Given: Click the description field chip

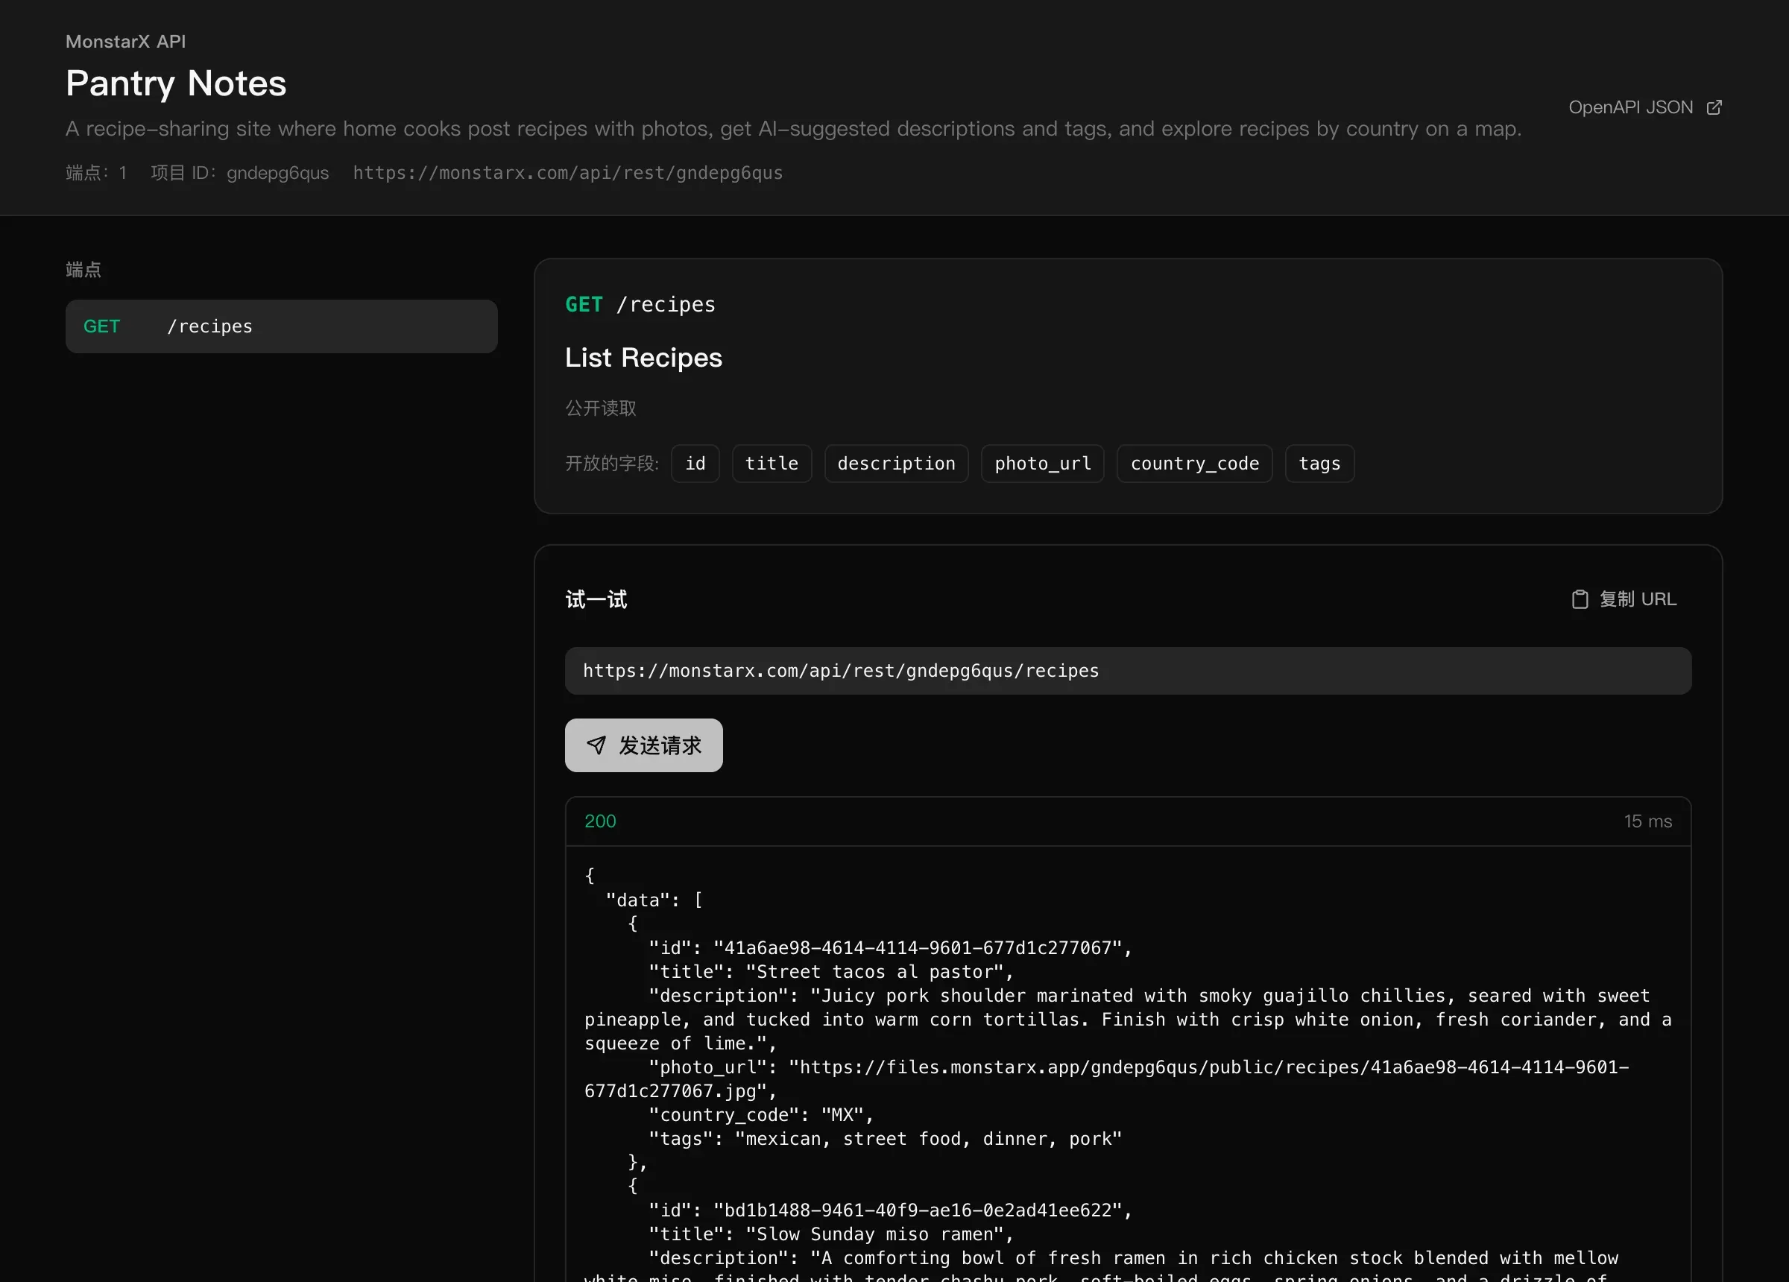Looking at the screenshot, I should click(x=896, y=463).
